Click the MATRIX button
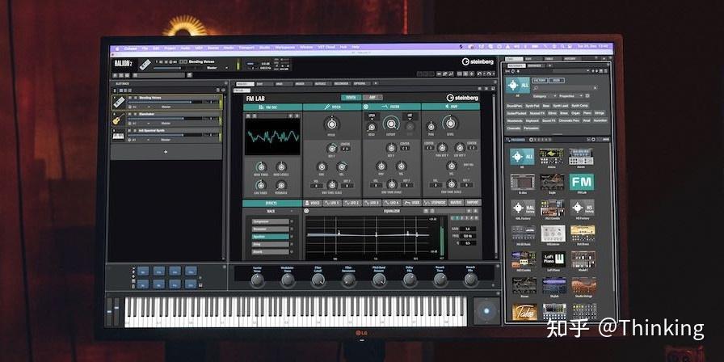Image resolution: width=724 pixels, height=362 pixels. click(456, 203)
